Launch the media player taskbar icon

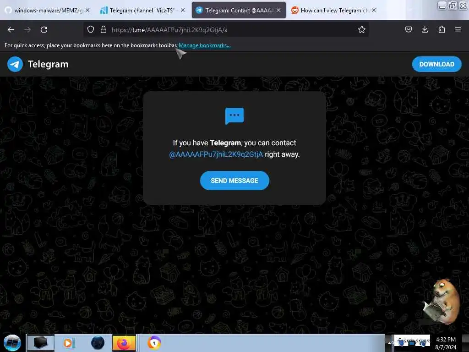pos(68,343)
